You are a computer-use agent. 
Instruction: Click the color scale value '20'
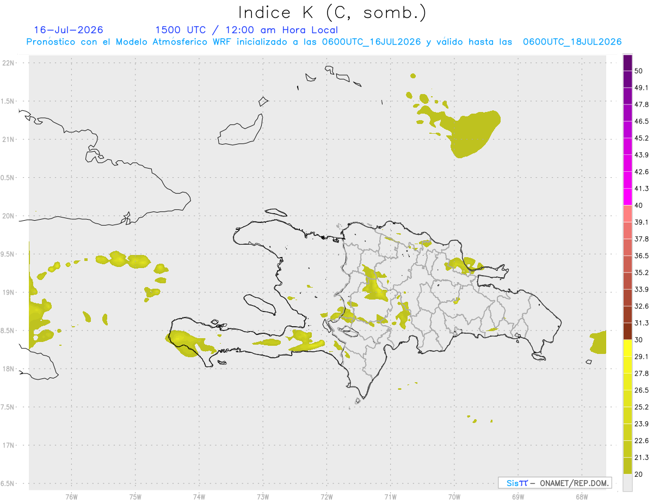[639, 475]
